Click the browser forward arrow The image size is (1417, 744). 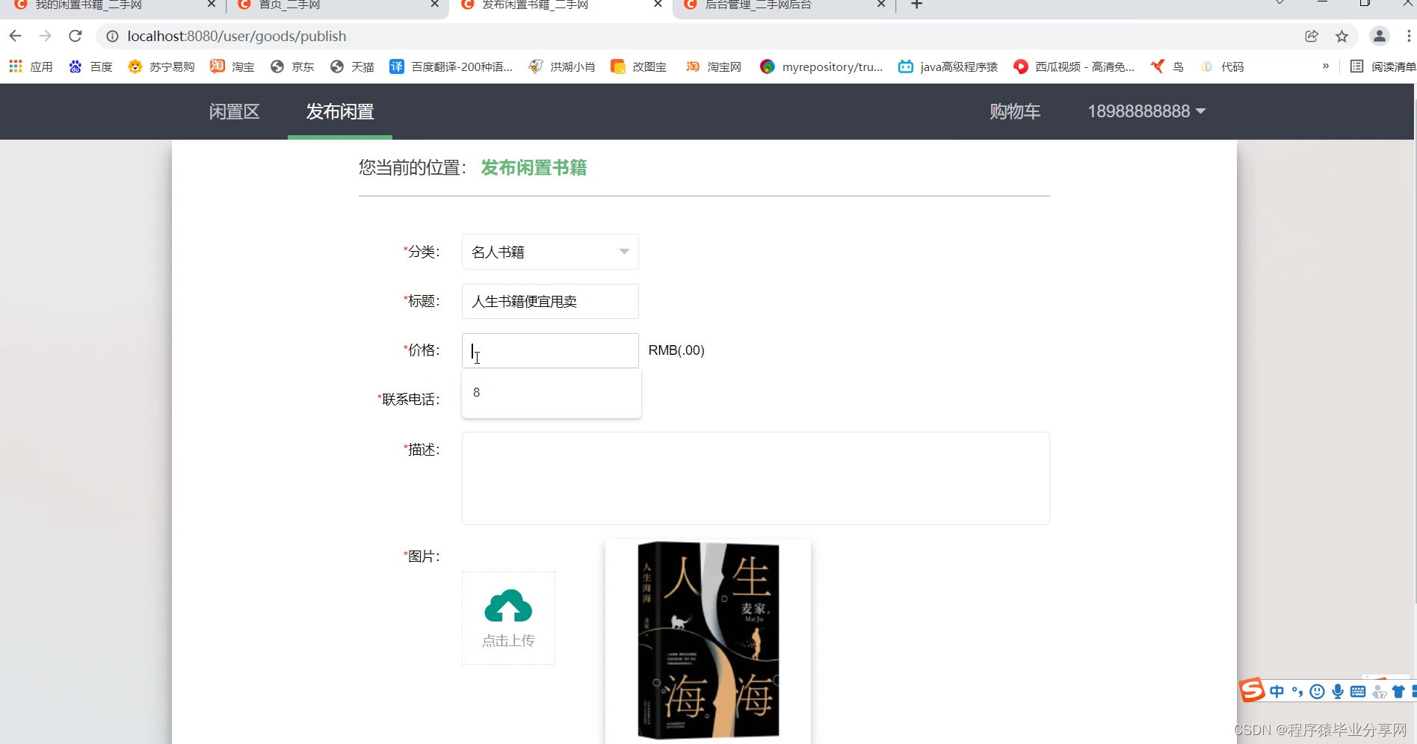coord(45,36)
